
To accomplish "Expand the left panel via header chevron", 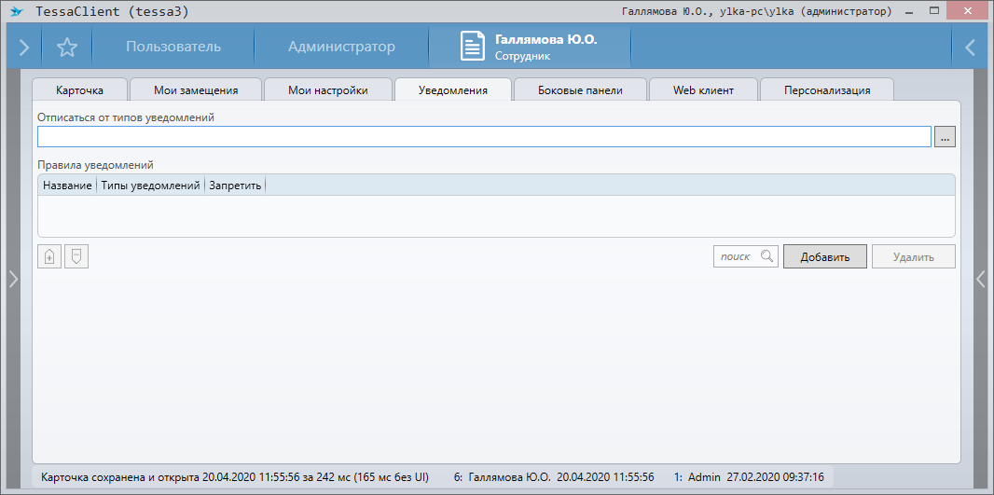I will click(23, 47).
